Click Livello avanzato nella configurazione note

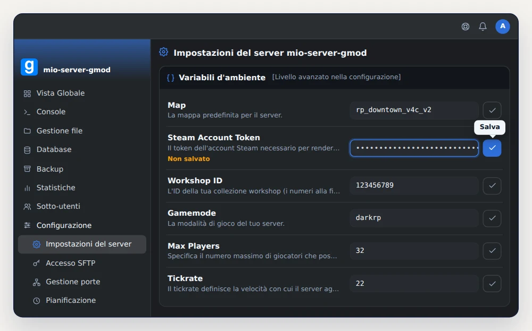tap(336, 77)
